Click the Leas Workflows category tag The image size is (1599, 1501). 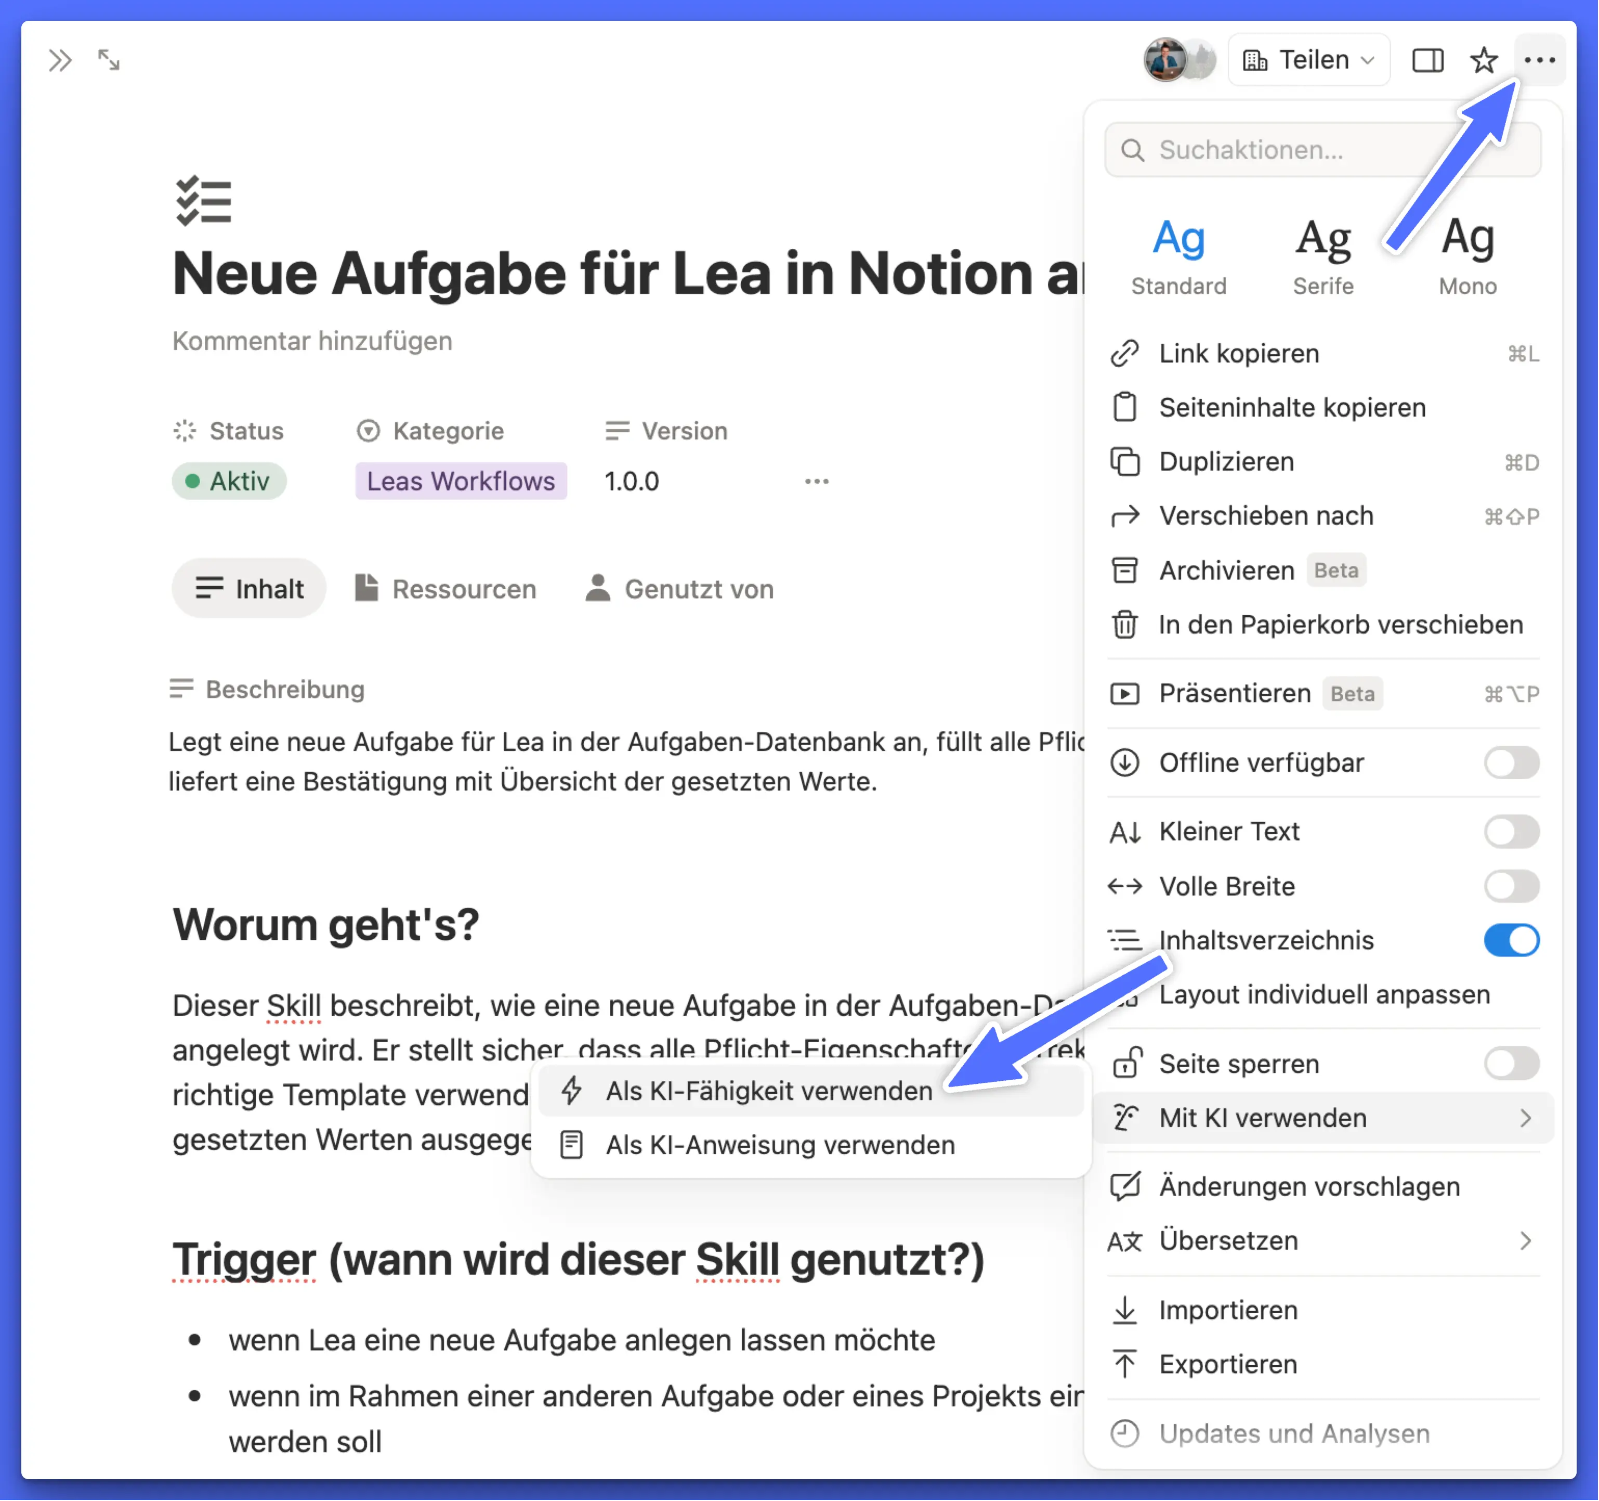(461, 481)
